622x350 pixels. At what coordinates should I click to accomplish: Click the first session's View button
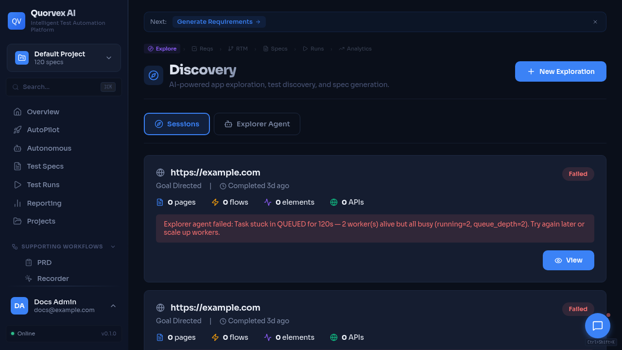569,260
